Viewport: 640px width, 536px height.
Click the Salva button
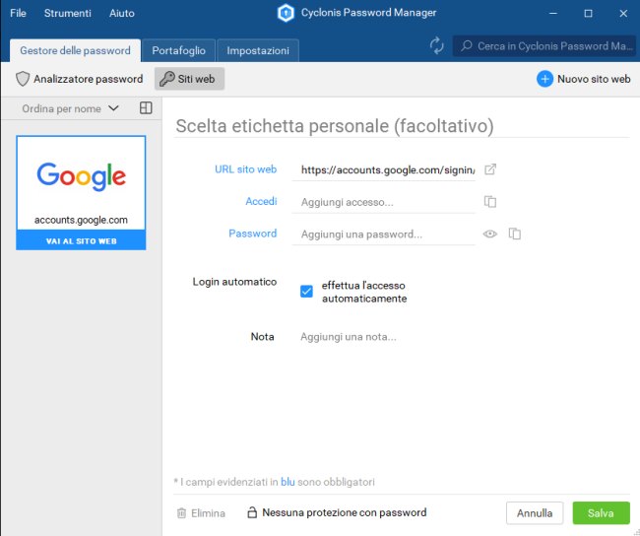point(601,513)
